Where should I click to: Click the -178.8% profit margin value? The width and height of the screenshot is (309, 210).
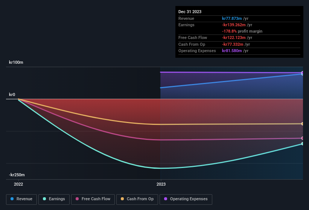point(229,31)
